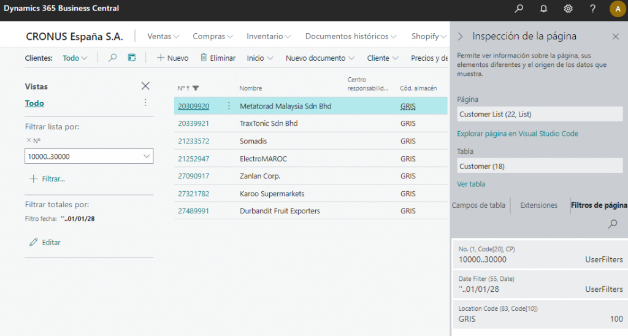The width and height of the screenshot is (628, 336).
Task: Open the Nº filter value dropdown
Action: pyautogui.click(x=146, y=157)
